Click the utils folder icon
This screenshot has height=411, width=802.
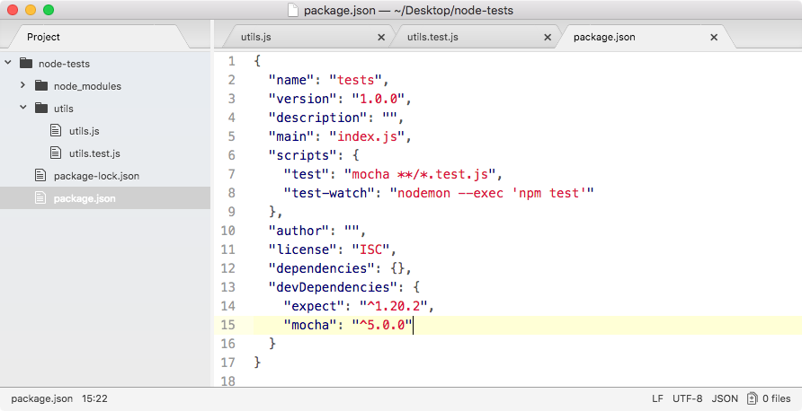point(40,109)
